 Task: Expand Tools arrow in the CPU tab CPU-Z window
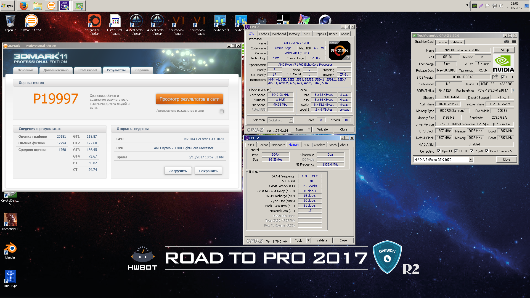[309, 129]
